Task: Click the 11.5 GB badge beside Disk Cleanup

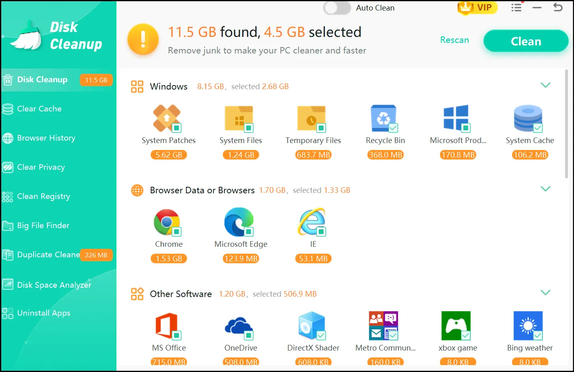Action: [96, 80]
